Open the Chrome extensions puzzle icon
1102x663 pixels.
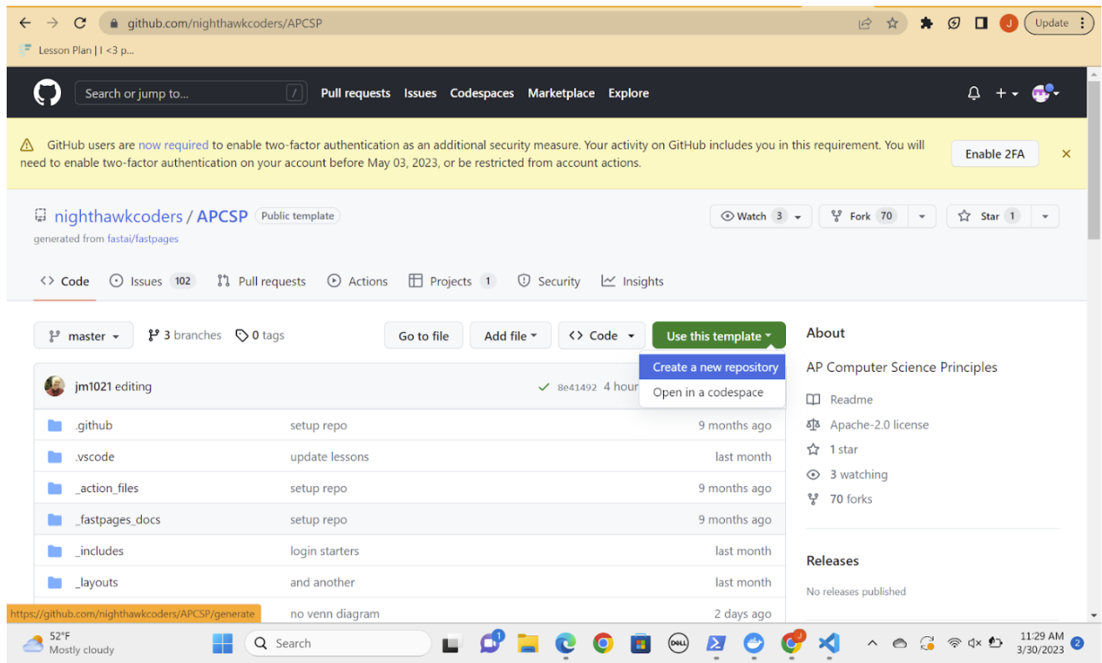point(926,23)
